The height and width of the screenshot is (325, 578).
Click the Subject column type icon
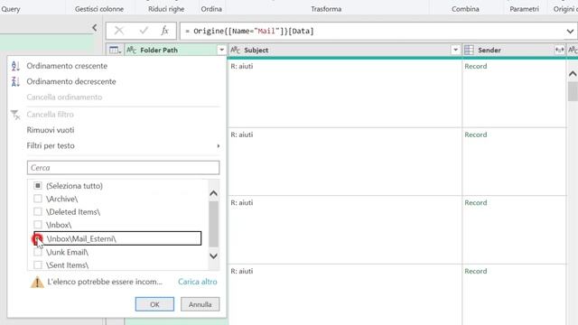(x=236, y=51)
